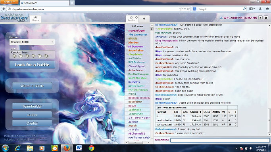The width and height of the screenshot is (271, 152).
Task: Open the Teambuilder
Action: point(32,106)
